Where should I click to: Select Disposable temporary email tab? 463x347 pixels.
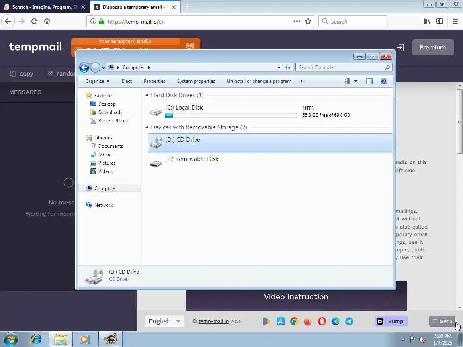tap(134, 7)
